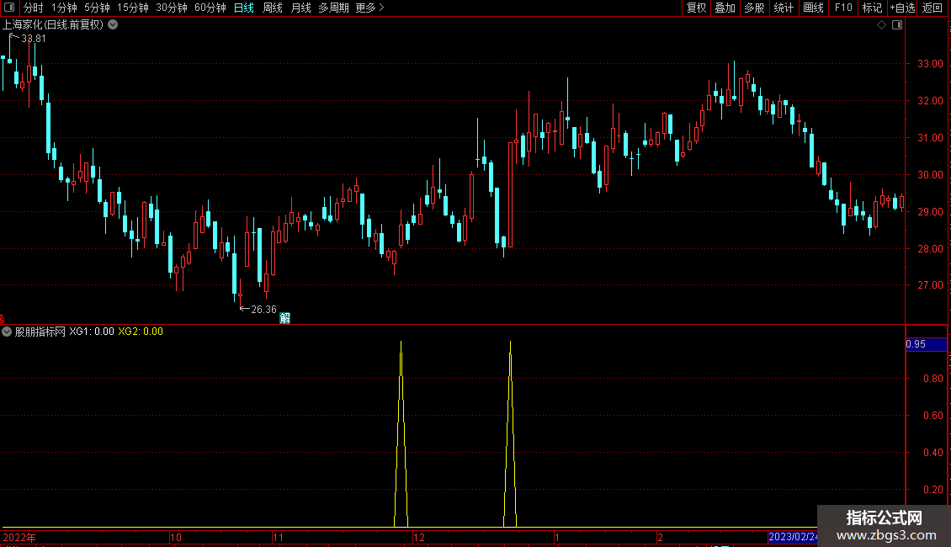Click 返回 to go back
This screenshot has width=951, height=547.
click(932, 8)
